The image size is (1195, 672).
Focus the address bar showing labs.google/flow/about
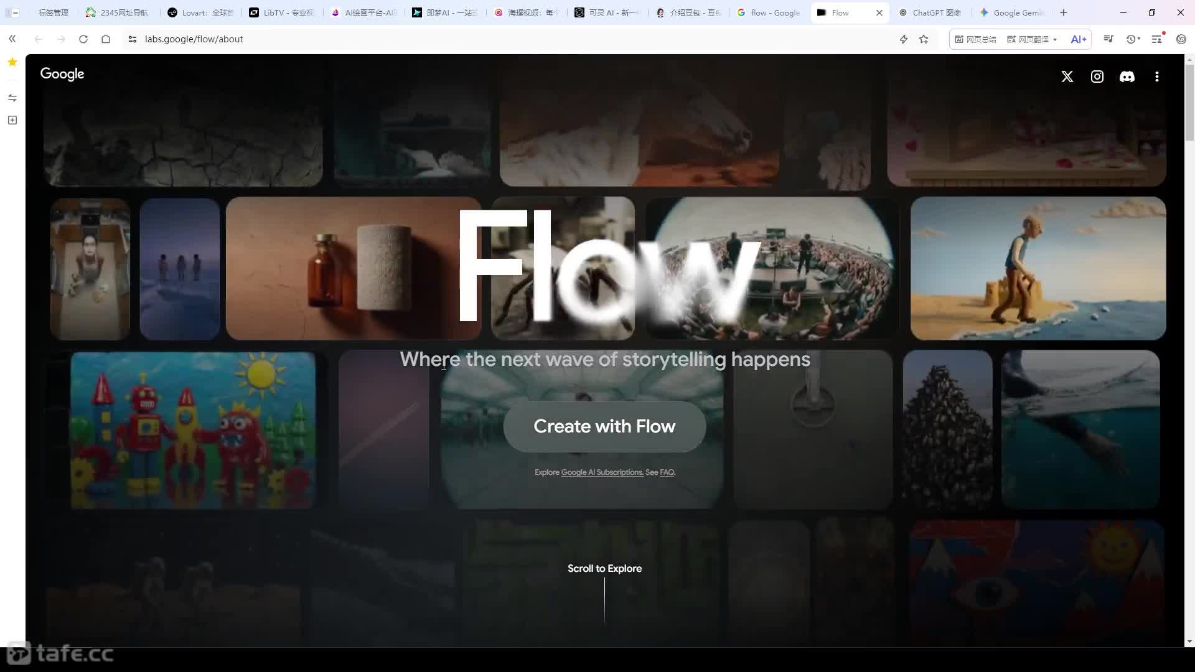pyautogui.click(x=510, y=39)
